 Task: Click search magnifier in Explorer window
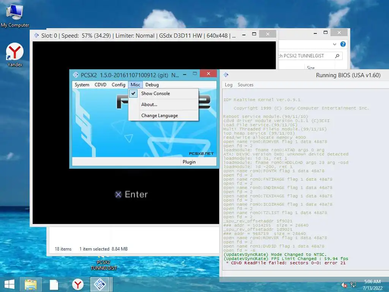coord(337,56)
